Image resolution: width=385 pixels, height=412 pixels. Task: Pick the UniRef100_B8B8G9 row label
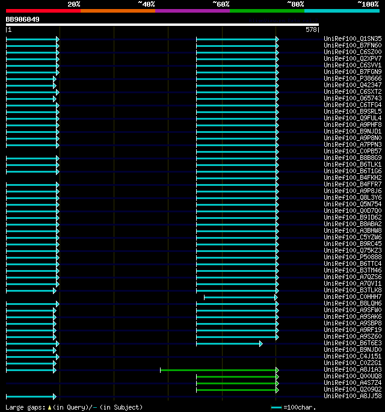tap(353, 158)
